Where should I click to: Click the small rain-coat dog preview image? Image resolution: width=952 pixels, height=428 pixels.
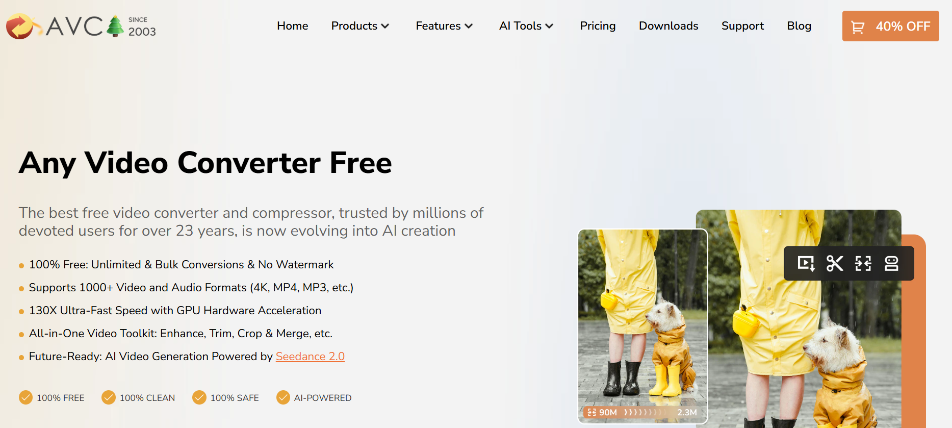click(x=642, y=326)
